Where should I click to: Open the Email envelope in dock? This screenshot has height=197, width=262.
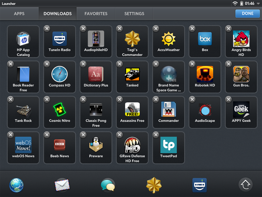(62, 185)
